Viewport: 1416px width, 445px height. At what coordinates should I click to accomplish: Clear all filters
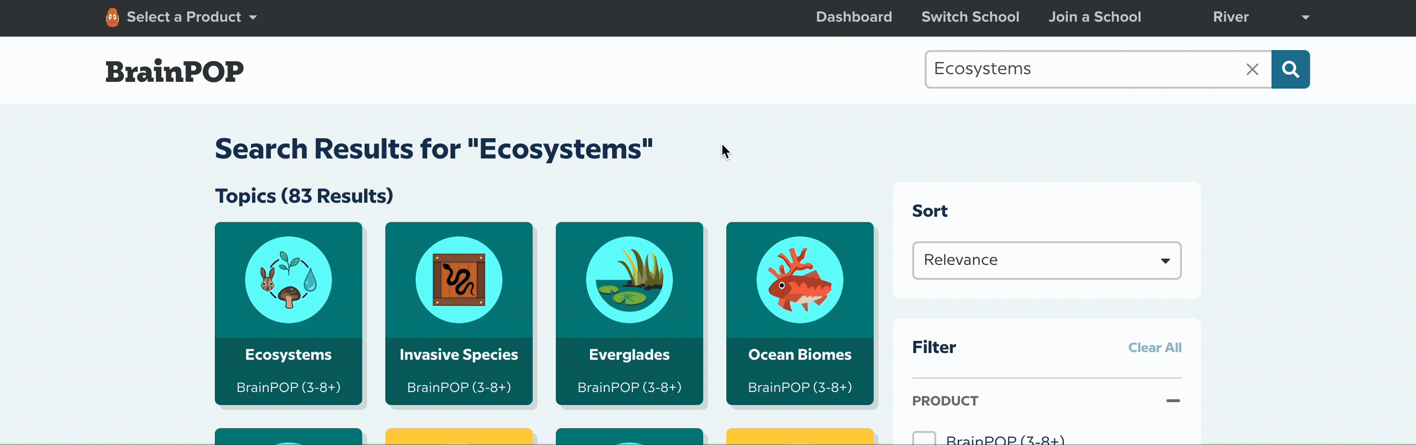click(x=1154, y=348)
